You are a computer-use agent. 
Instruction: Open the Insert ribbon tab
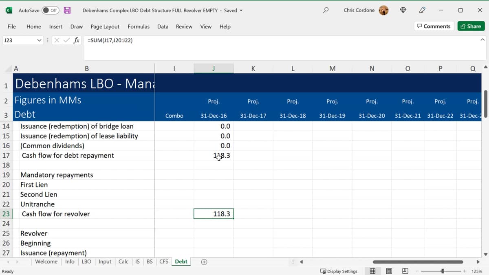56,26
